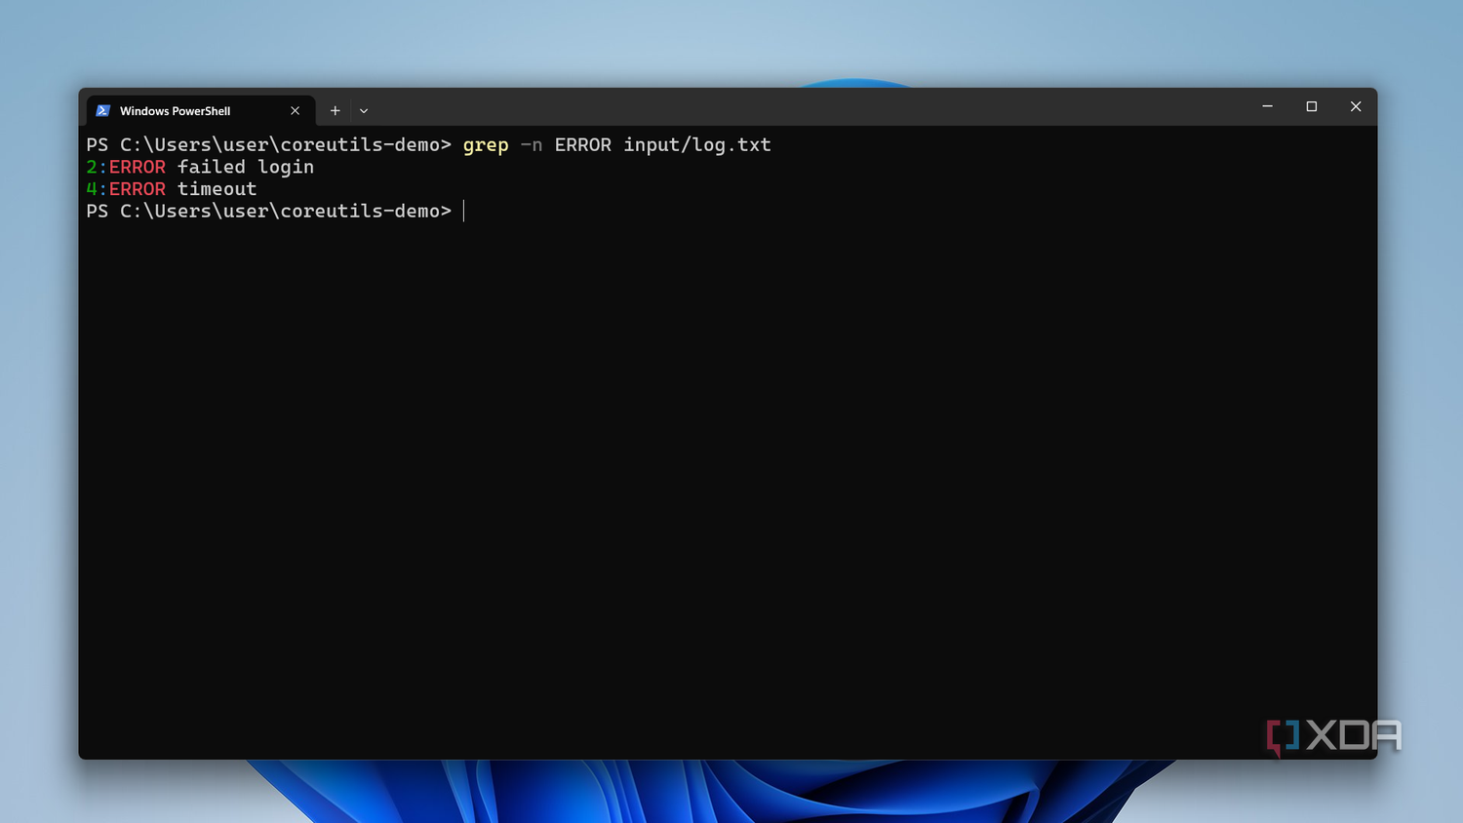Click the -n flag in the command
Image resolution: width=1463 pixels, height=823 pixels.
point(532,145)
